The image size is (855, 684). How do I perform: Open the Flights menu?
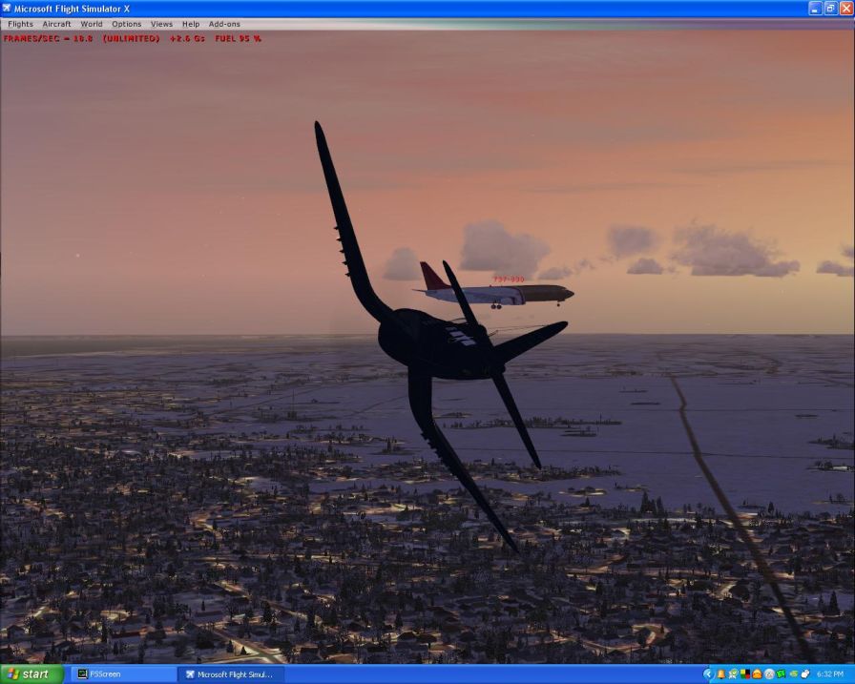click(x=20, y=24)
